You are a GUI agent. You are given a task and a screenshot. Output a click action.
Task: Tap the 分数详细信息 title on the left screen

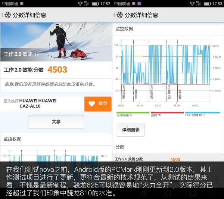[x=29, y=15]
